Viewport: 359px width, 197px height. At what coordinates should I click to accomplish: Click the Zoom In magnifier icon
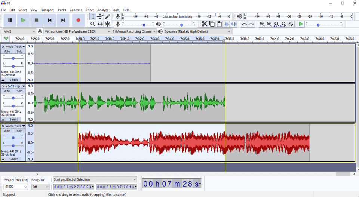pos(262,24)
